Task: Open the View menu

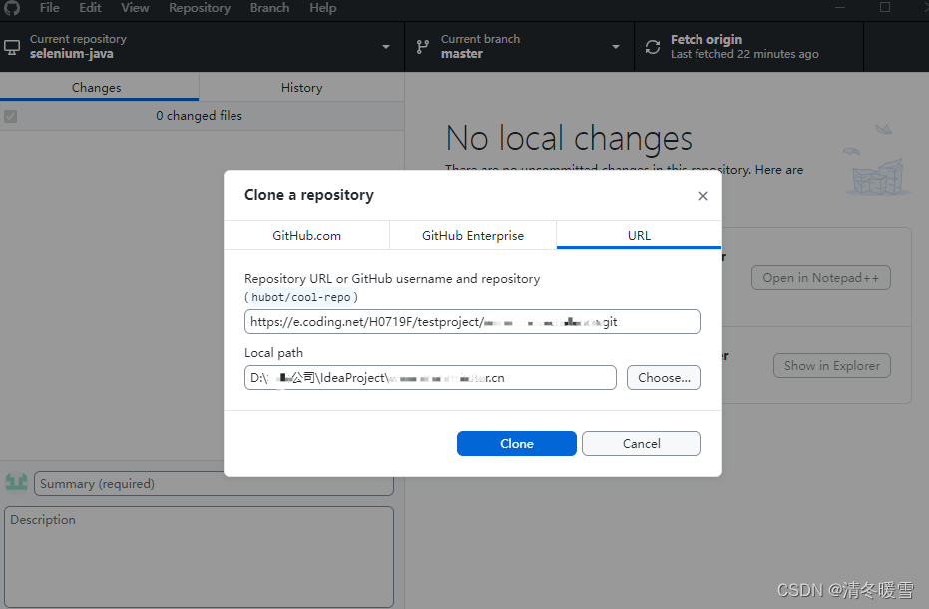Action: pos(135,8)
